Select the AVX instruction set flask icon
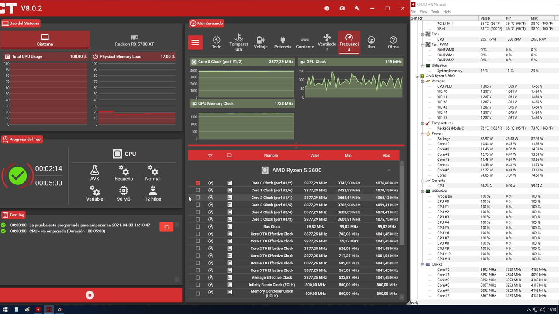Image resolution: width=559 pixels, height=314 pixels. click(95, 170)
